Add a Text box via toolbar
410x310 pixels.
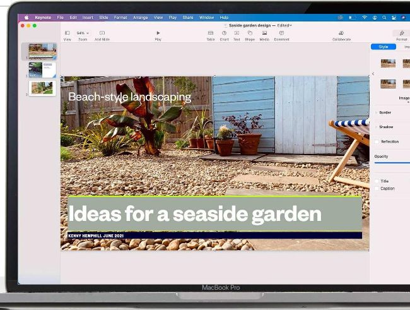[237, 33]
